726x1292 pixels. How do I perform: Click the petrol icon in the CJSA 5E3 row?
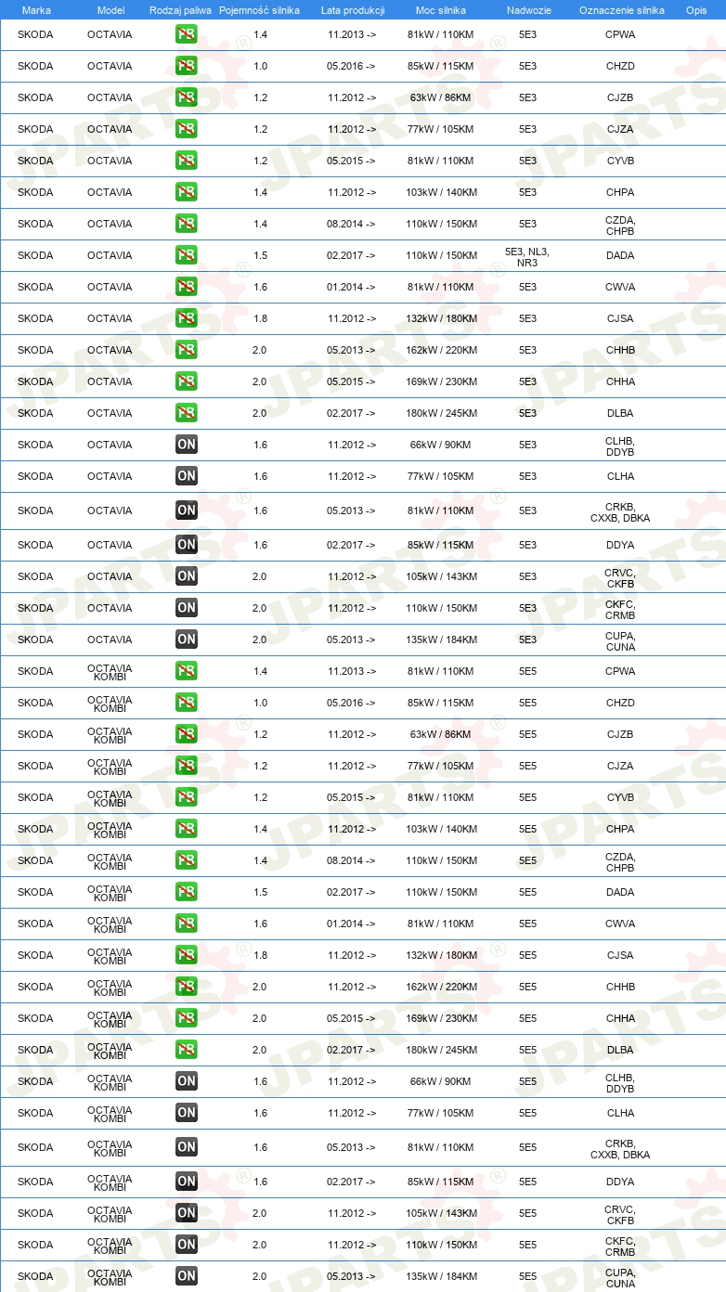point(187,318)
